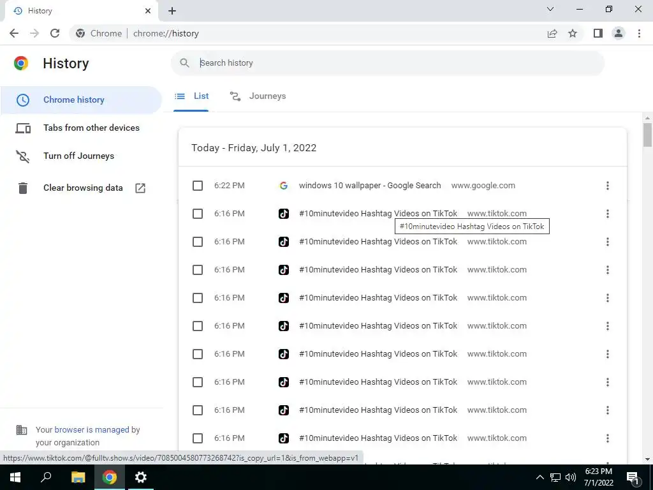Open Clear browsing data
653x490 pixels.
[83, 188]
